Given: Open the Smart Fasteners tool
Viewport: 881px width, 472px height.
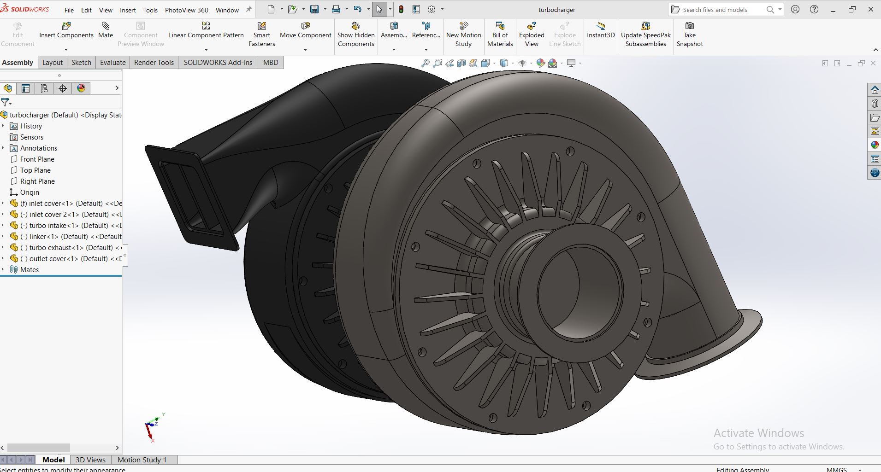Looking at the screenshot, I should [262, 35].
